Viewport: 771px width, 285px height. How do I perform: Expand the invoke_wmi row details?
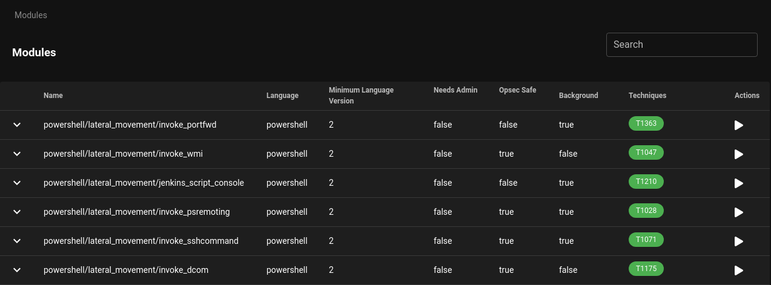coord(17,154)
